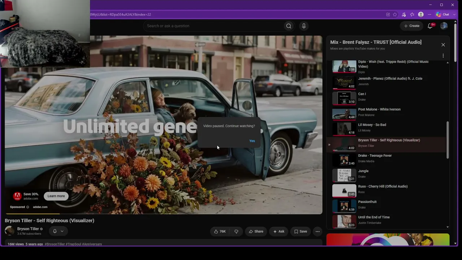
Task: Click the Russ - Cherry Hill (Official Audio) title
Action: (383, 186)
